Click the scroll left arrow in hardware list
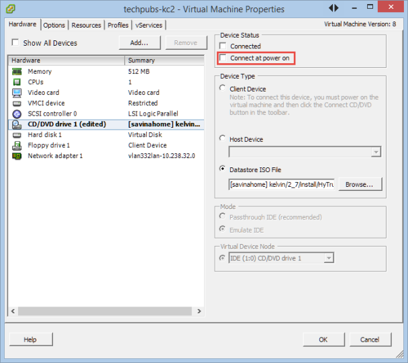Screen dimensions: 408x363 pyautogui.click(x=13, y=311)
